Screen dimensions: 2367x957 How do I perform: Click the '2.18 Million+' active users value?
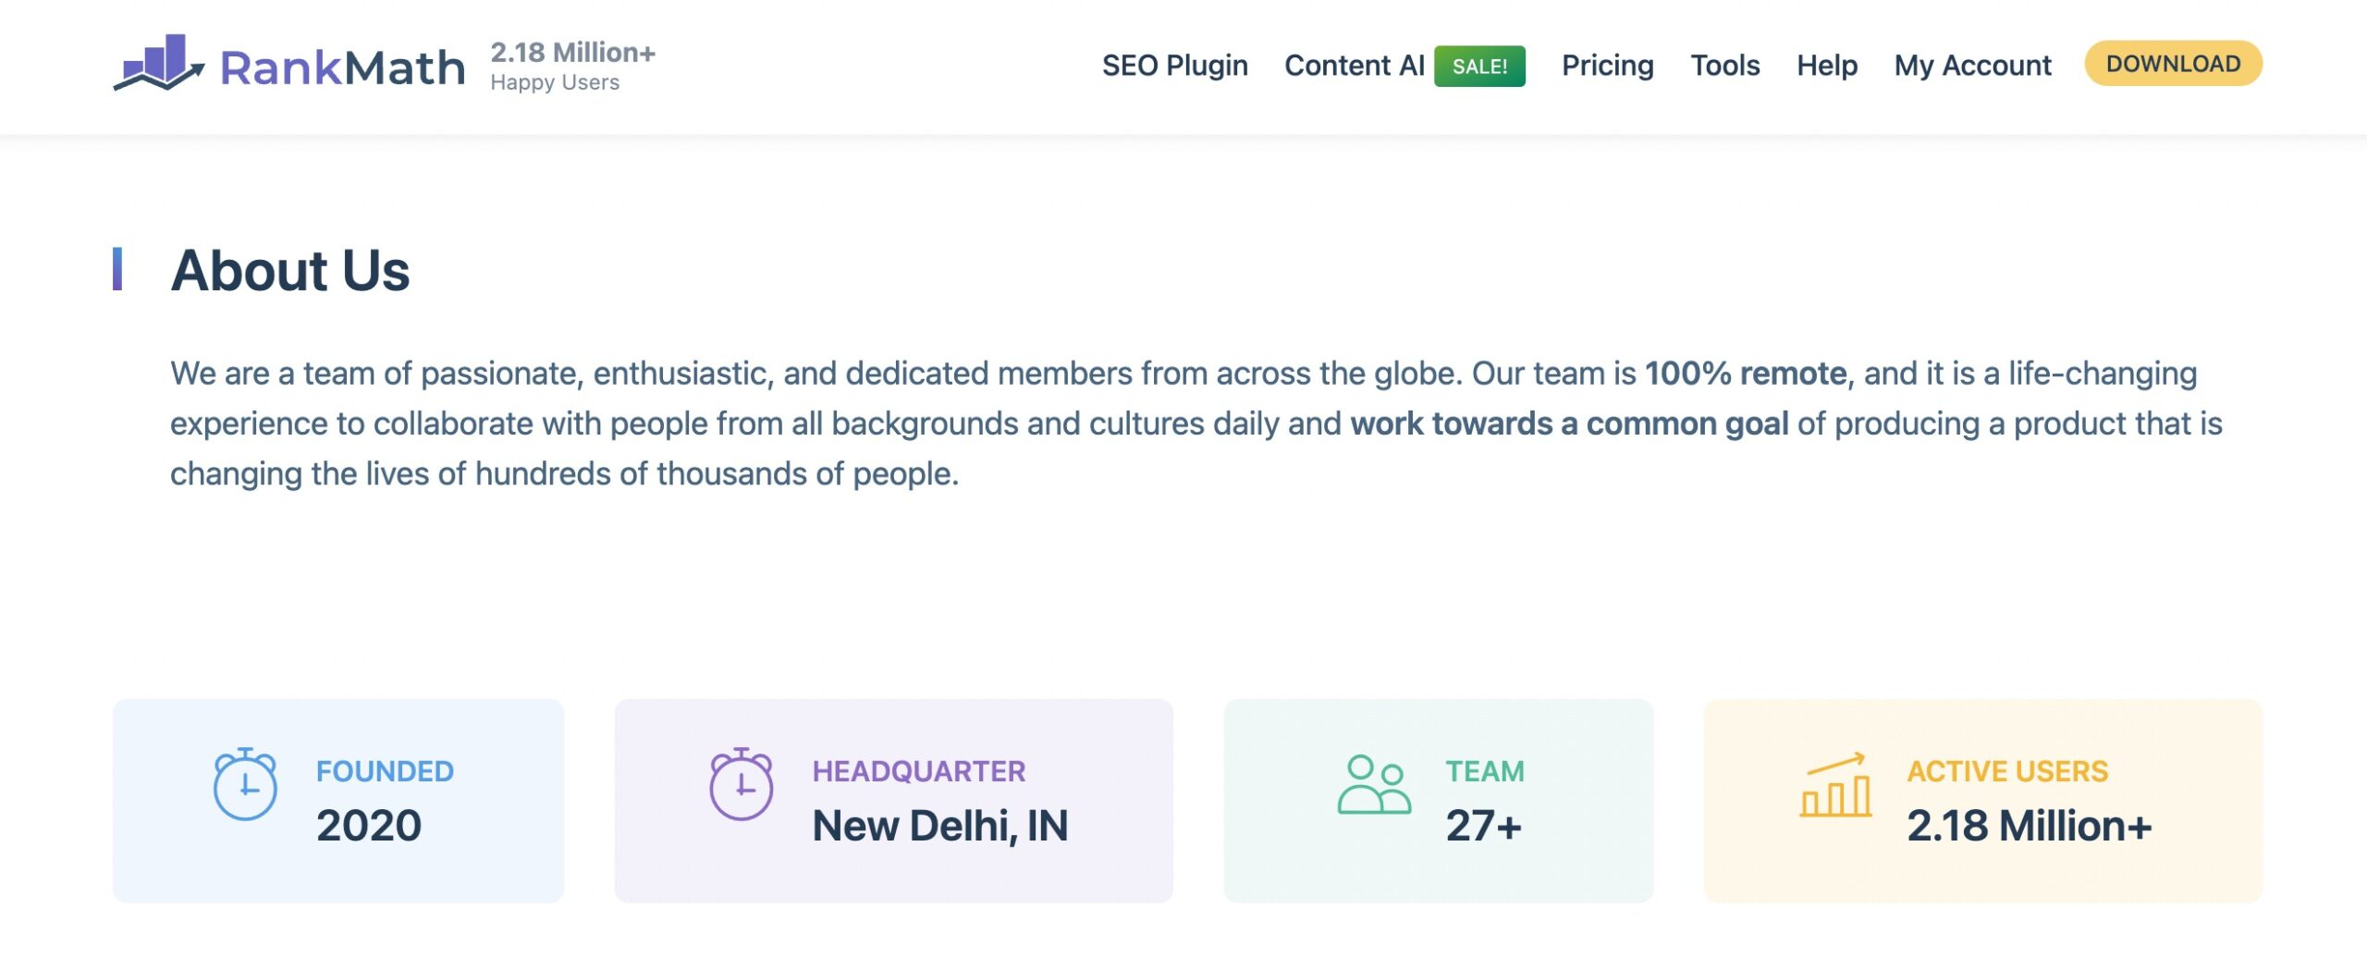point(2029,826)
